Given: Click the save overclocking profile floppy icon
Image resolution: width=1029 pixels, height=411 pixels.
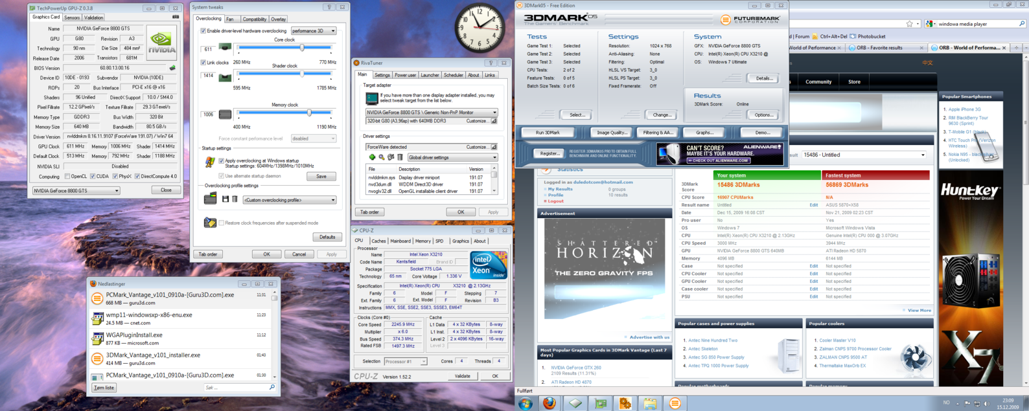Looking at the screenshot, I should [225, 199].
